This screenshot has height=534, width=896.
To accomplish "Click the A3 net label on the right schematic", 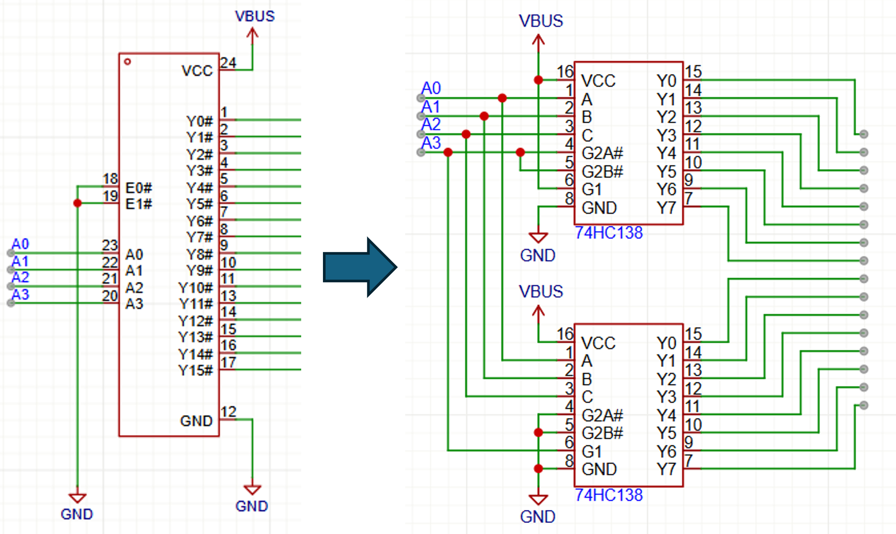I will 431,143.
